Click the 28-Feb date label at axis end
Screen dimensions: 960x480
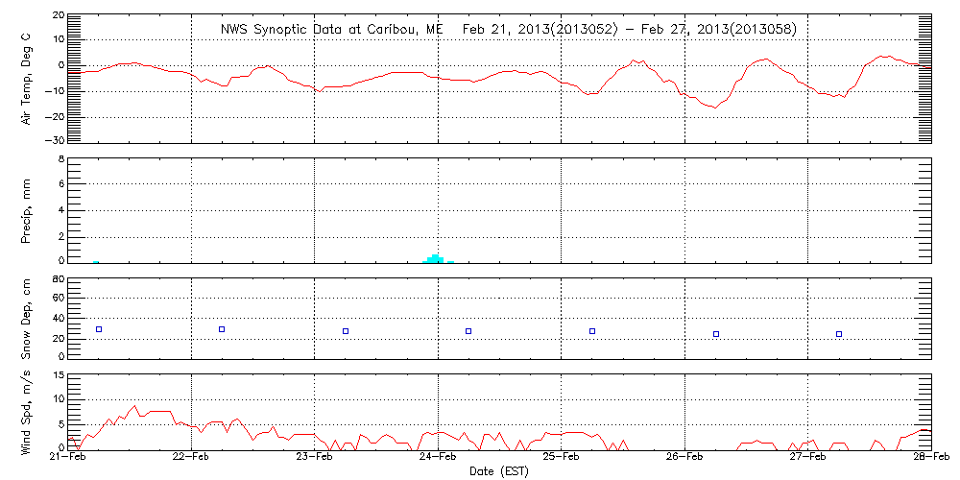(x=930, y=459)
